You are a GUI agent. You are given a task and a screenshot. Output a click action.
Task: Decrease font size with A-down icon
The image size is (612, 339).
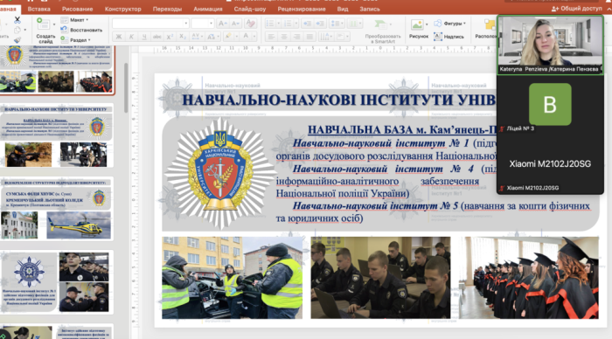coord(235,24)
